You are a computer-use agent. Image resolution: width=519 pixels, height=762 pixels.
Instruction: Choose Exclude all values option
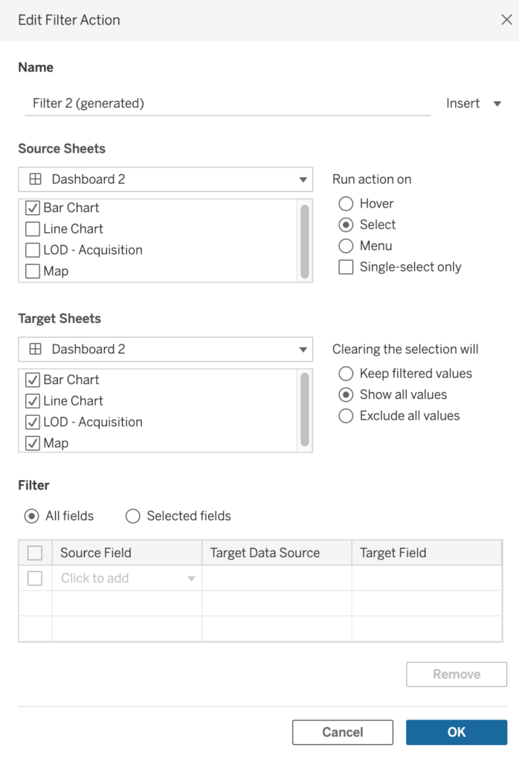tap(346, 416)
